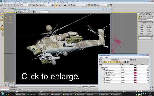Open the Animation menu
Screen dimensions: 154x96
pos(36,3)
